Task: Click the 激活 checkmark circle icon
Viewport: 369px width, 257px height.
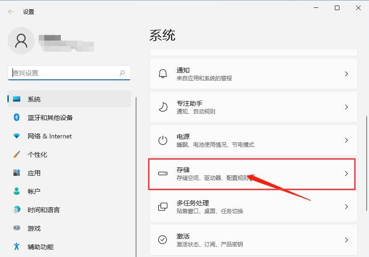Action: 163,240
